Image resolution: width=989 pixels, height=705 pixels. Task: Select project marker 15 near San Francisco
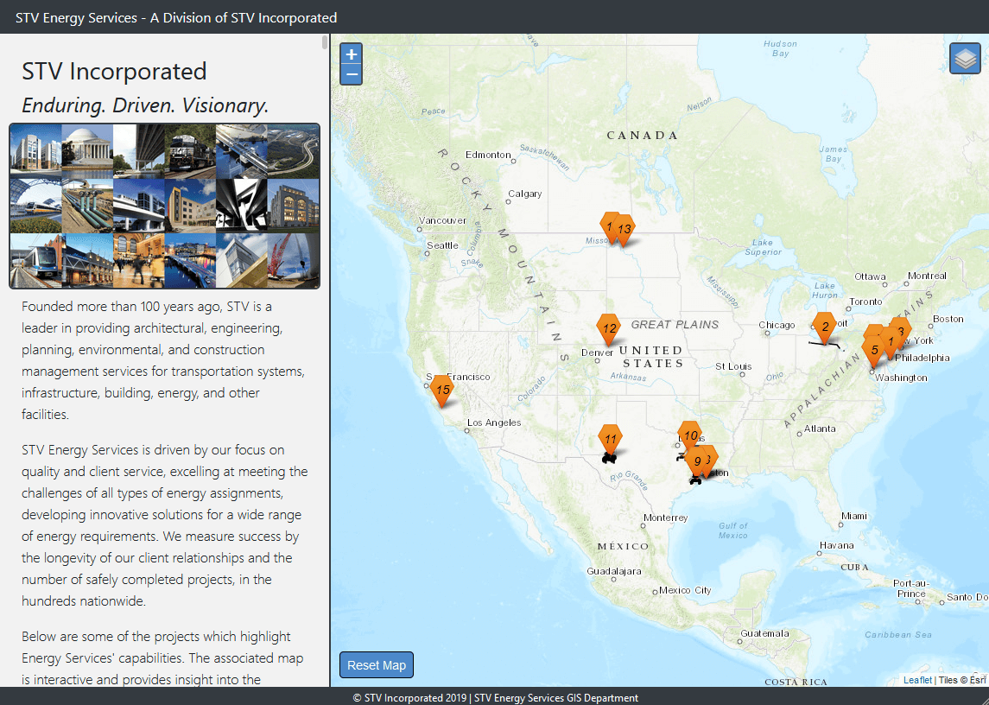coord(443,391)
